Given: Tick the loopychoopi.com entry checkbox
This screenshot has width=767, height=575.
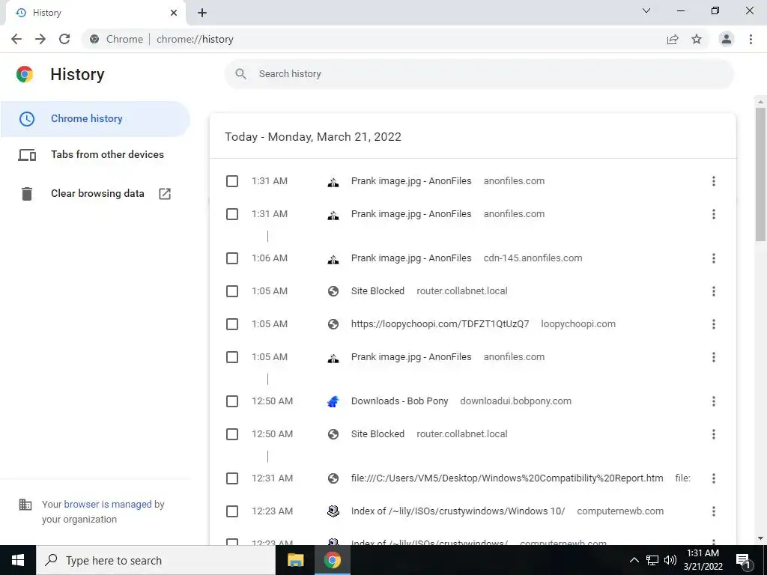Looking at the screenshot, I should pos(232,324).
